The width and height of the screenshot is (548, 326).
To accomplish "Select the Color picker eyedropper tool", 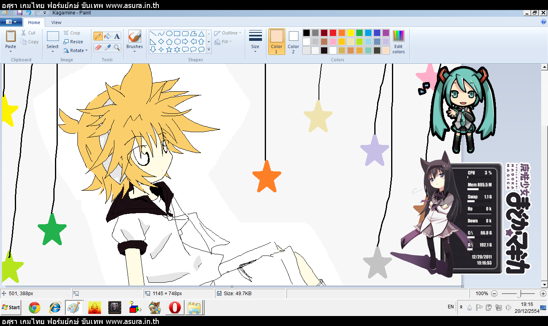I will (x=107, y=47).
